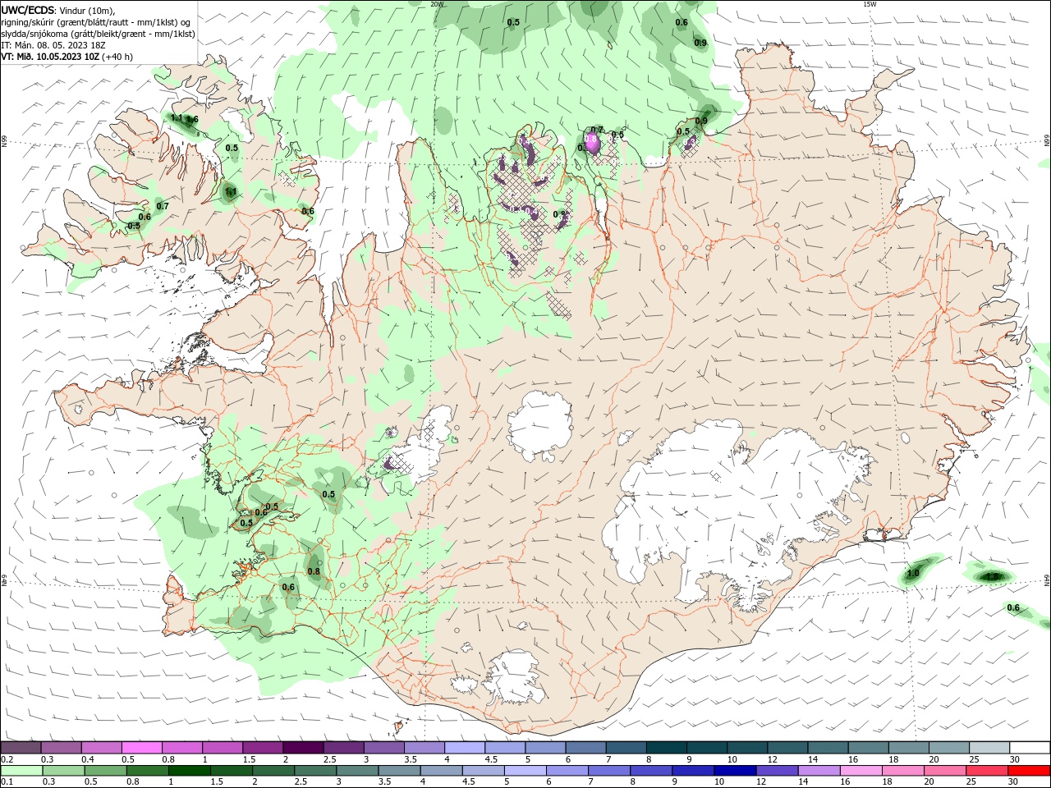Click the pinkish-red 25 swatch in rain legend

[x=988, y=771]
